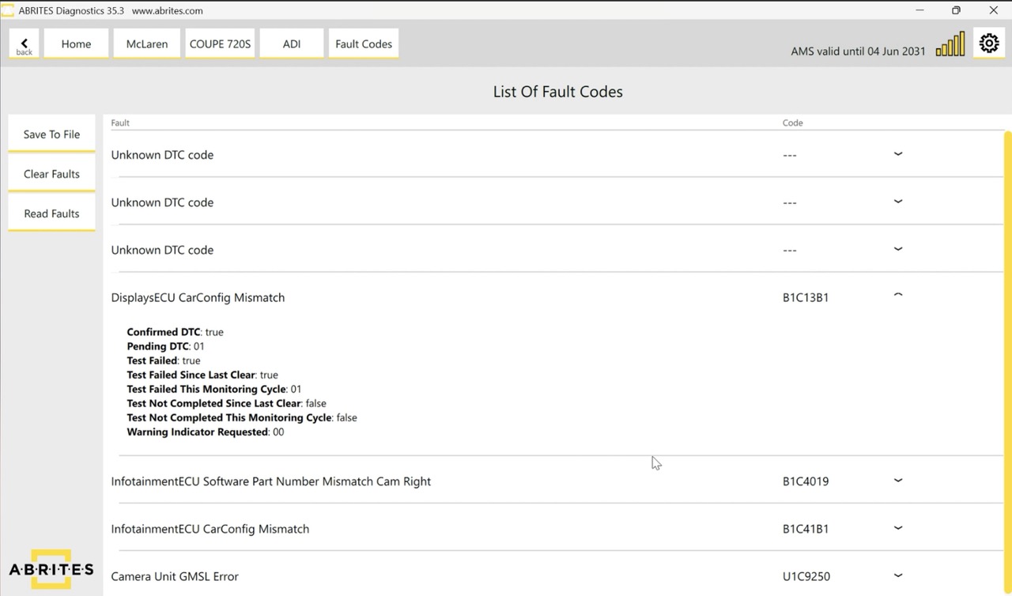Click the Read Faults button
Image resolution: width=1012 pixels, height=596 pixels.
(x=51, y=213)
